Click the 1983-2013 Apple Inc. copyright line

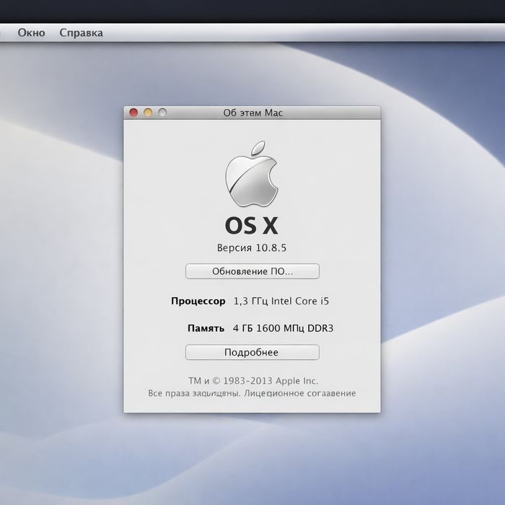(x=253, y=381)
